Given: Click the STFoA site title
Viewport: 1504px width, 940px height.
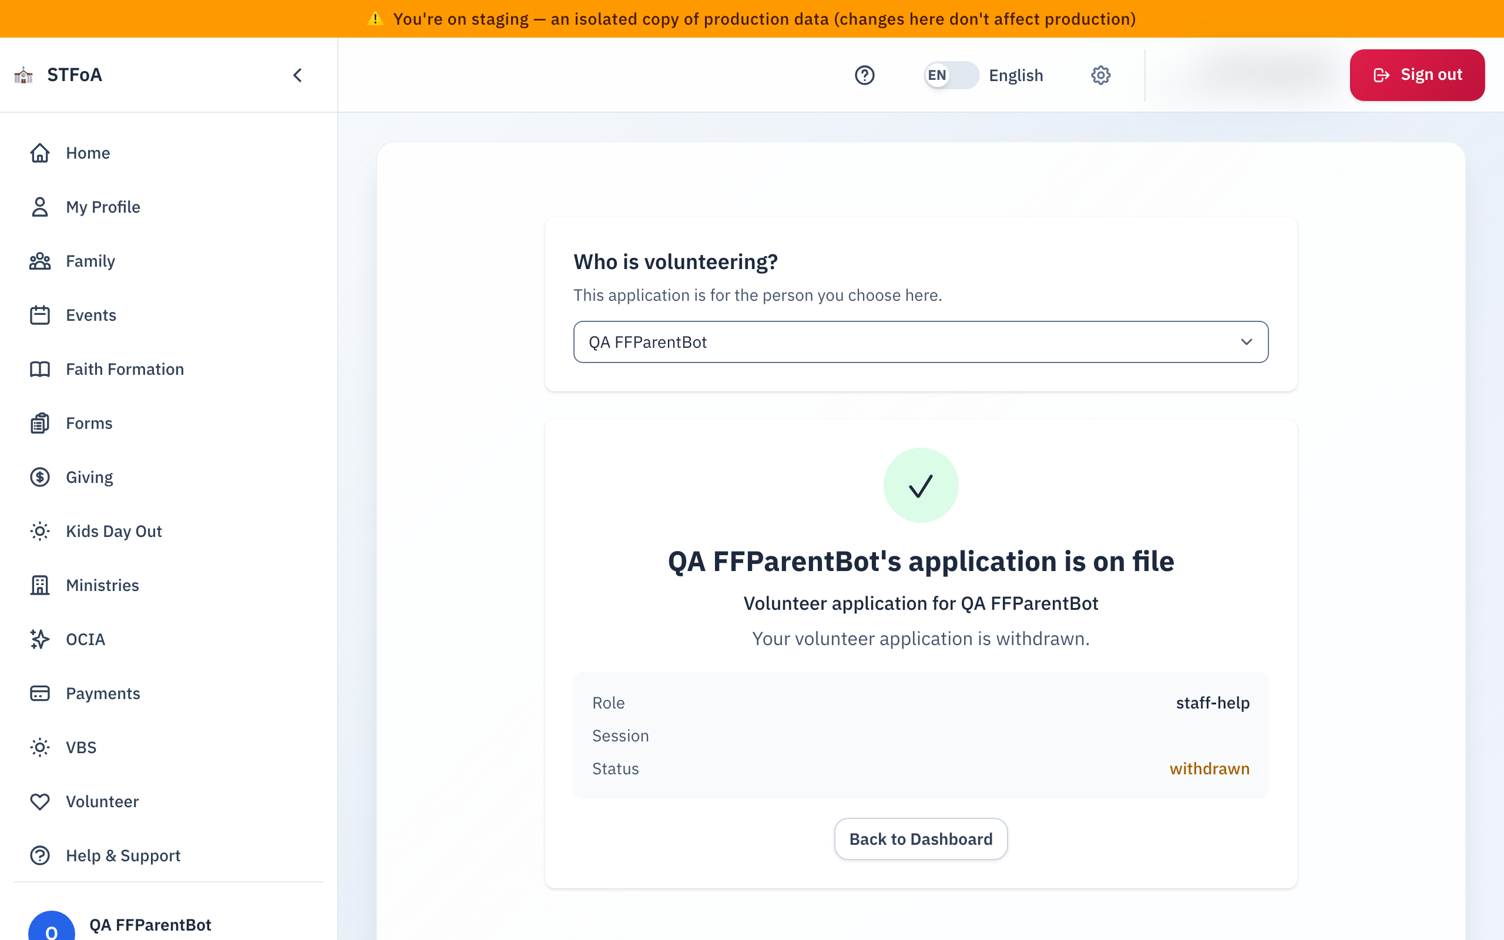Looking at the screenshot, I should (75, 75).
